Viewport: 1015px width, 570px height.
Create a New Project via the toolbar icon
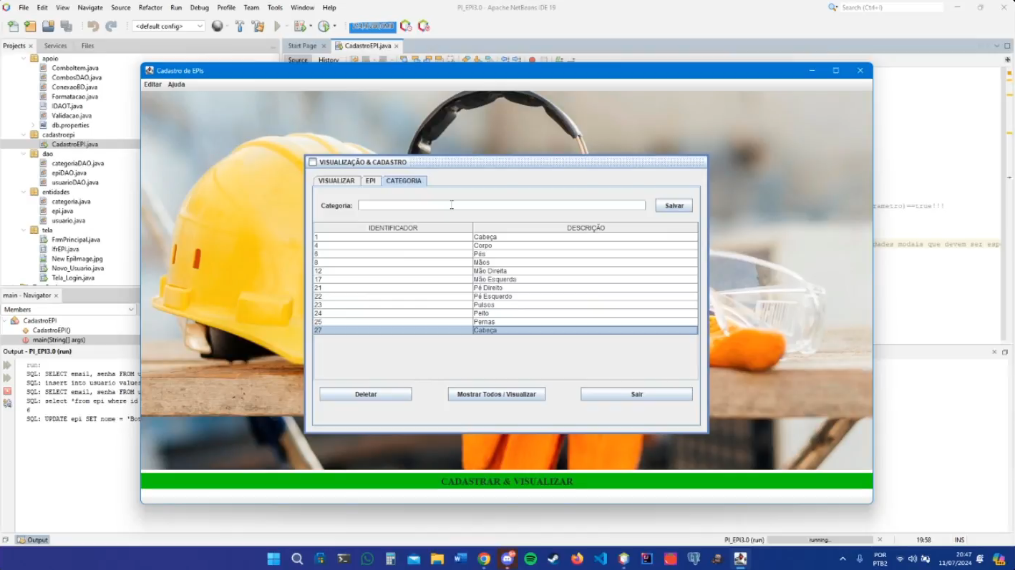tap(29, 26)
